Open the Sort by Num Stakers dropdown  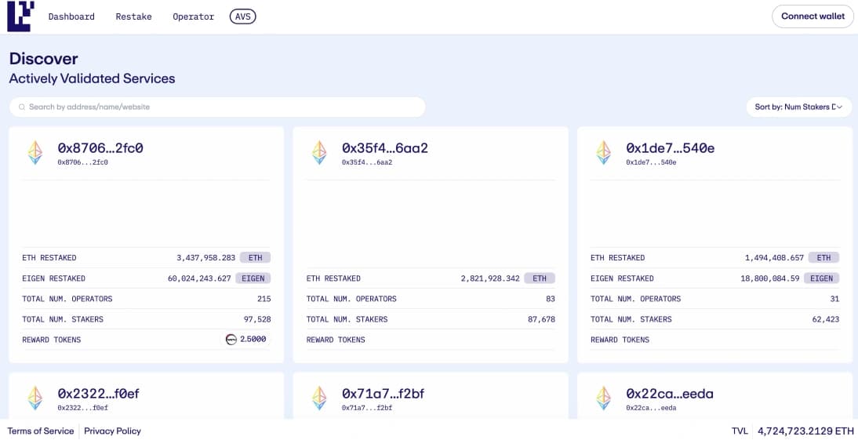[798, 107]
